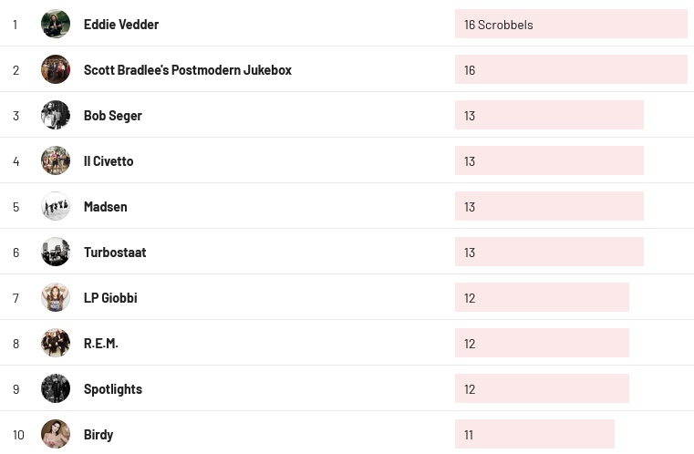Open the Eddie Vedder artist link

[121, 25]
